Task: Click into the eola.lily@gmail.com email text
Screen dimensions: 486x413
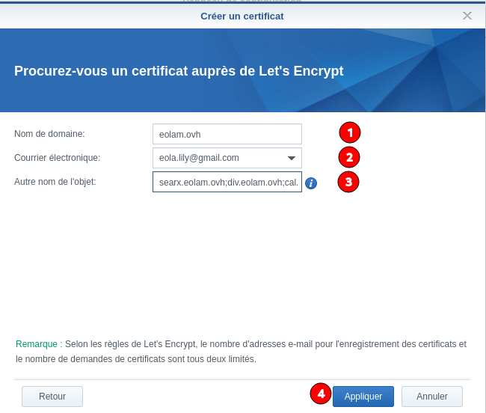Action: click(199, 158)
